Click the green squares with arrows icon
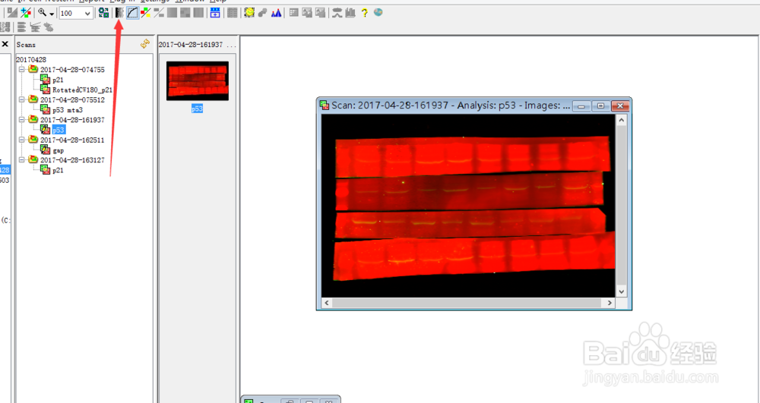Image resolution: width=760 pixels, height=403 pixels. click(x=103, y=13)
